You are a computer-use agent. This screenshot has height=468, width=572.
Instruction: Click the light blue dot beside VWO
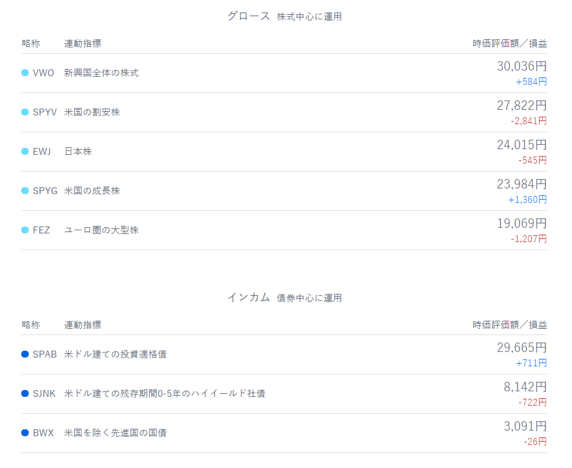coord(25,73)
